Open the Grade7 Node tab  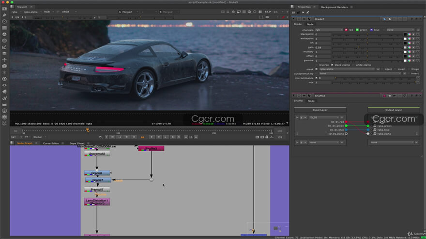310,25
